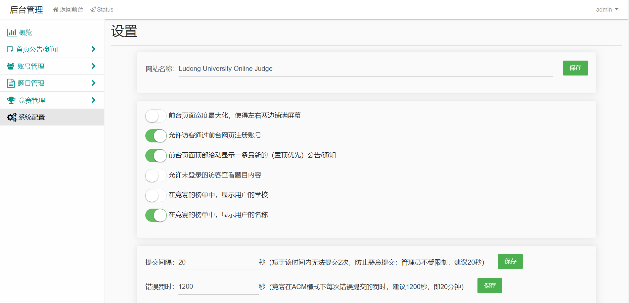
Task: Allow guests to view problem content
Action: [156, 175]
